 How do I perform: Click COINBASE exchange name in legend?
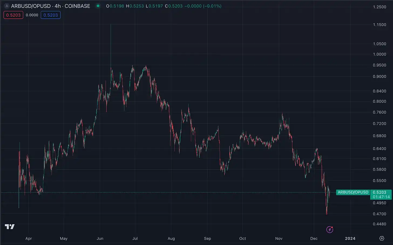pyautogui.click(x=77, y=6)
